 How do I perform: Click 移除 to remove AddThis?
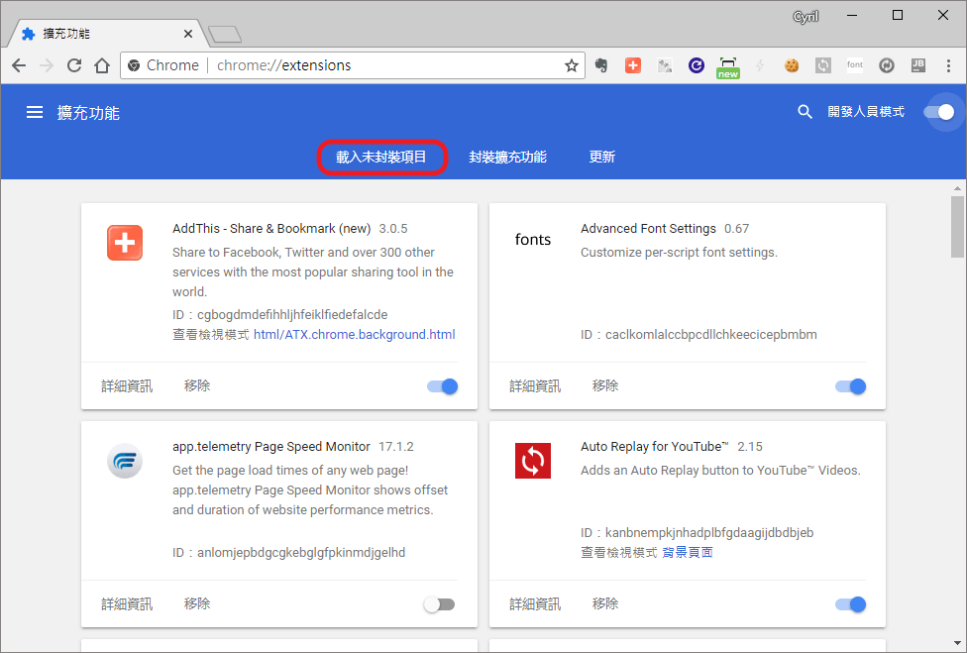pyautogui.click(x=197, y=386)
